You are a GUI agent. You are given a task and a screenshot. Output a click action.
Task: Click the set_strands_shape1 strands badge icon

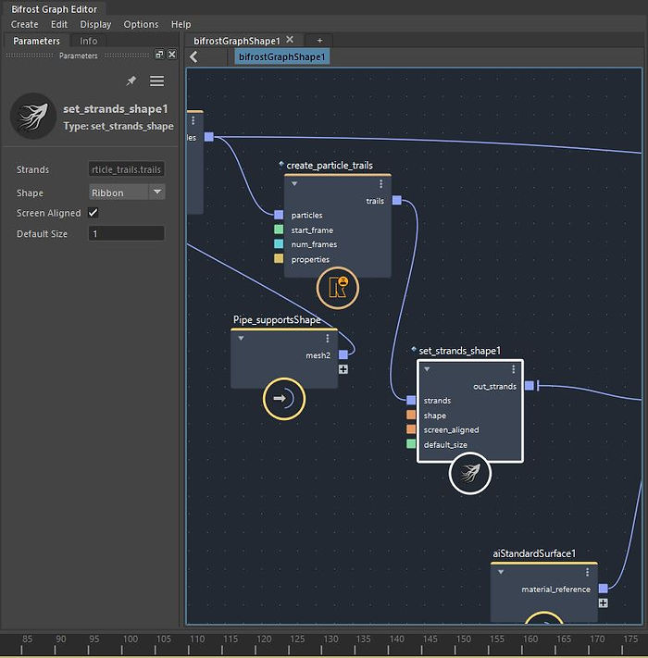tap(470, 473)
